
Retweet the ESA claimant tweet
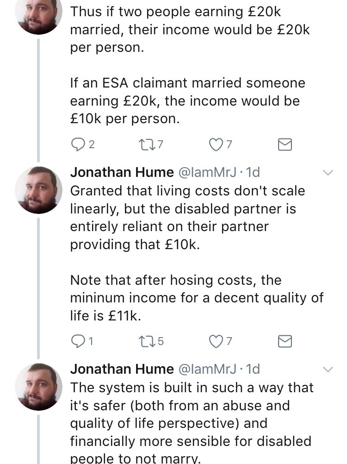tap(147, 145)
